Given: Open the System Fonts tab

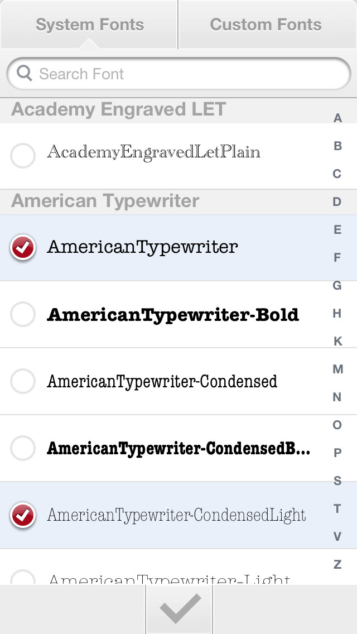Looking at the screenshot, I should coord(89,24).
